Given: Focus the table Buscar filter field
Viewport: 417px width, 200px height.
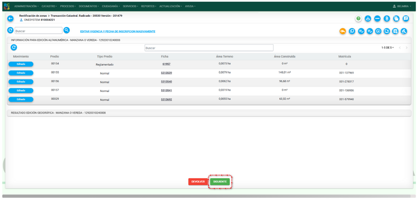Looking at the screenshot, I should tap(209, 48).
